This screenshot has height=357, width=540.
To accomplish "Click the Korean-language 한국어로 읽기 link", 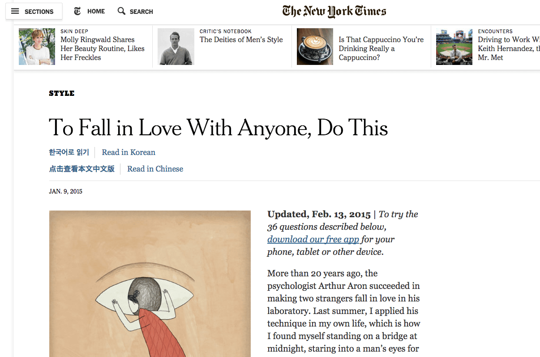I will [x=69, y=152].
